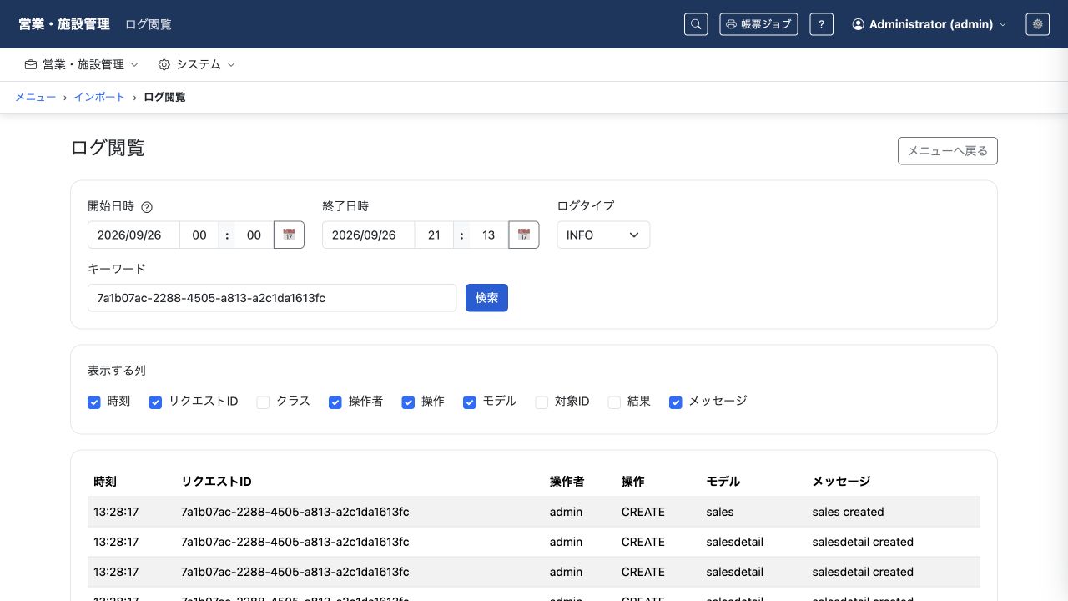Uncheck the リクエストID column checkbox
Image resolution: width=1068 pixels, height=601 pixels.
155,402
